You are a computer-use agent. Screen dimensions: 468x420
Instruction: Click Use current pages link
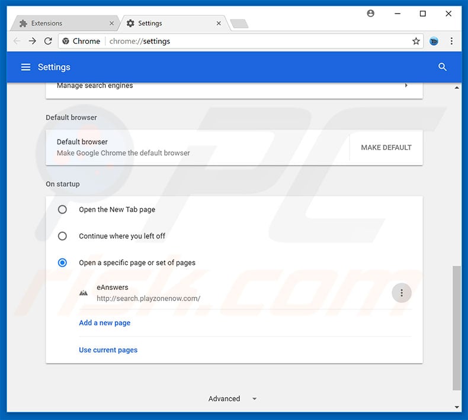(108, 350)
